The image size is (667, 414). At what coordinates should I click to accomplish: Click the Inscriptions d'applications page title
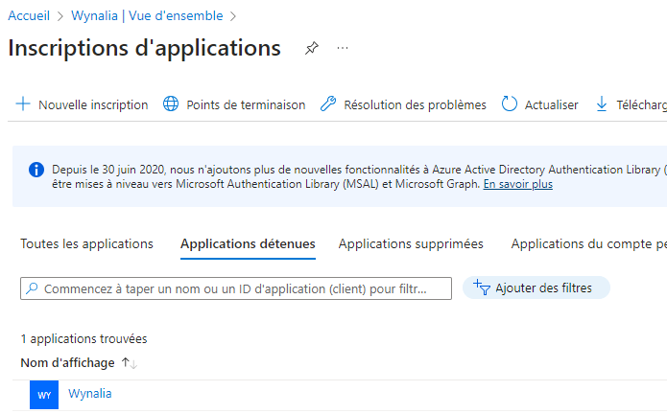click(144, 48)
